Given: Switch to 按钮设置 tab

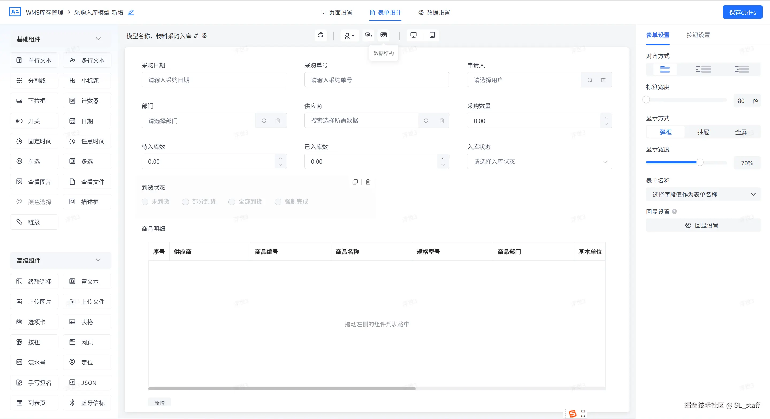Looking at the screenshot, I should 698,35.
